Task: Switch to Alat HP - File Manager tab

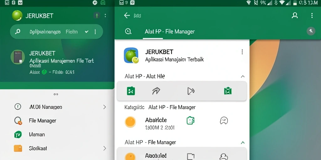Action: [170, 32]
